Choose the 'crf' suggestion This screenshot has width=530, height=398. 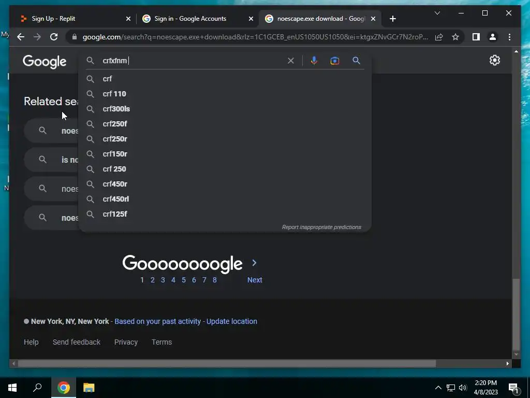click(x=225, y=79)
